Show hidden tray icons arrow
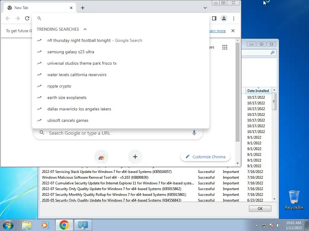 [256, 225]
